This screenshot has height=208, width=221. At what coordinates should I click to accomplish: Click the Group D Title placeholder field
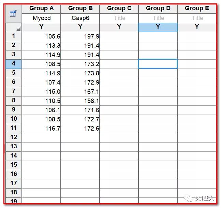coord(158,18)
